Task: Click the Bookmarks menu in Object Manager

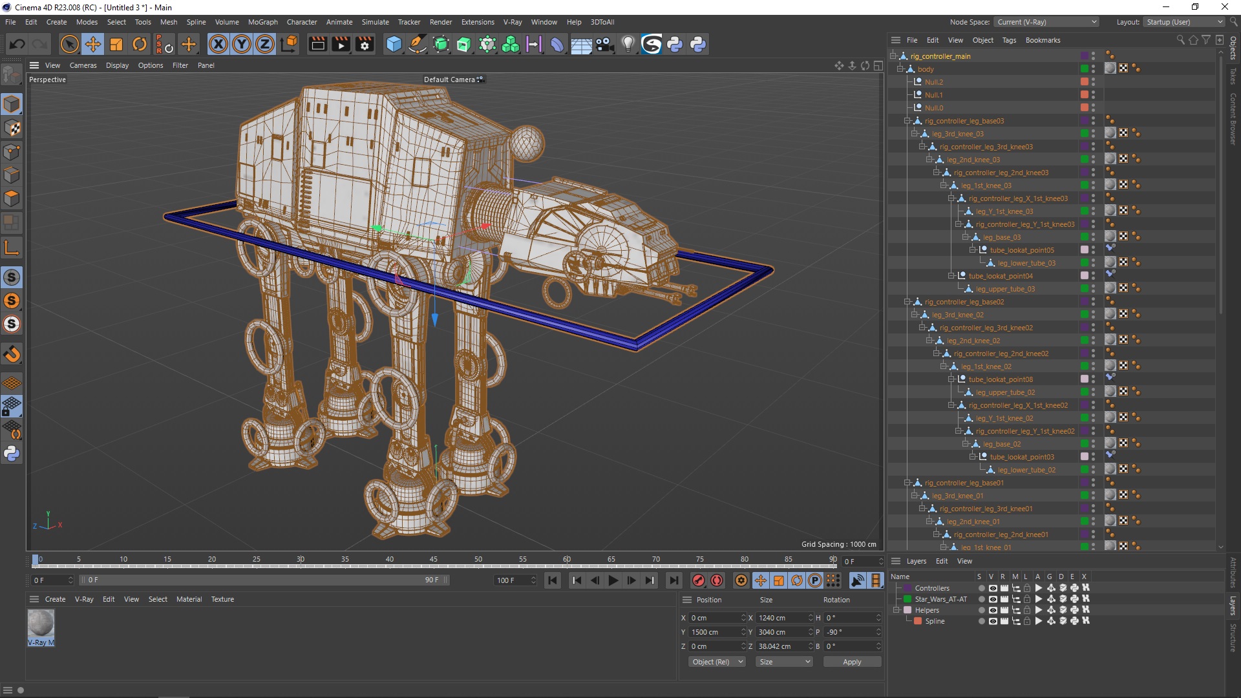Action: [x=1043, y=40]
